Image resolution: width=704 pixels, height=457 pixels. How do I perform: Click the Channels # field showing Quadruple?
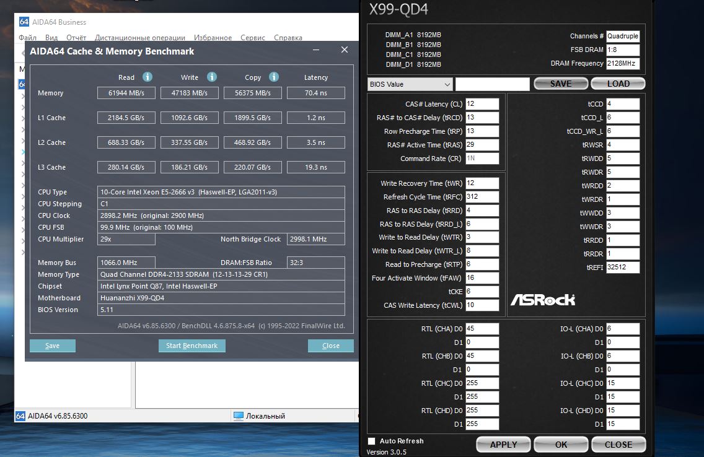coord(623,36)
